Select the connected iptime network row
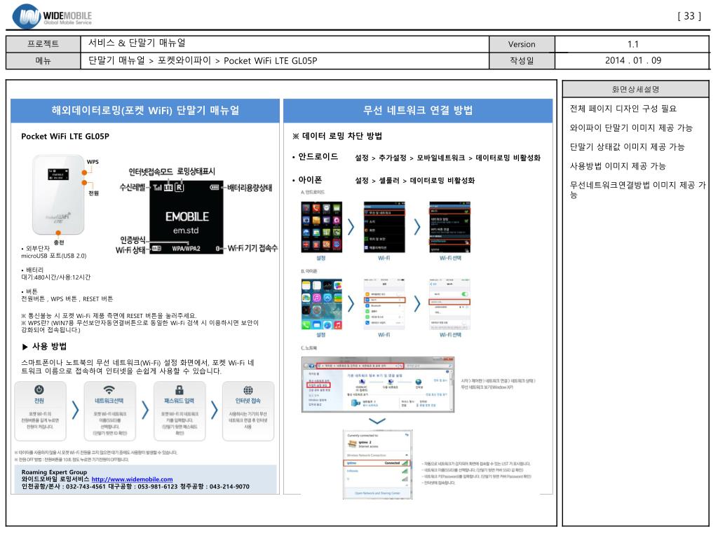 (377, 463)
